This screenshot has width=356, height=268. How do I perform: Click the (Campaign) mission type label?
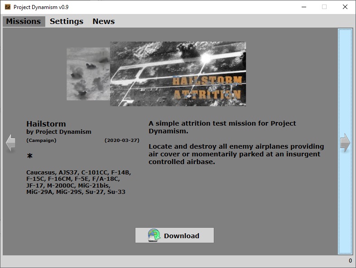tap(41, 141)
